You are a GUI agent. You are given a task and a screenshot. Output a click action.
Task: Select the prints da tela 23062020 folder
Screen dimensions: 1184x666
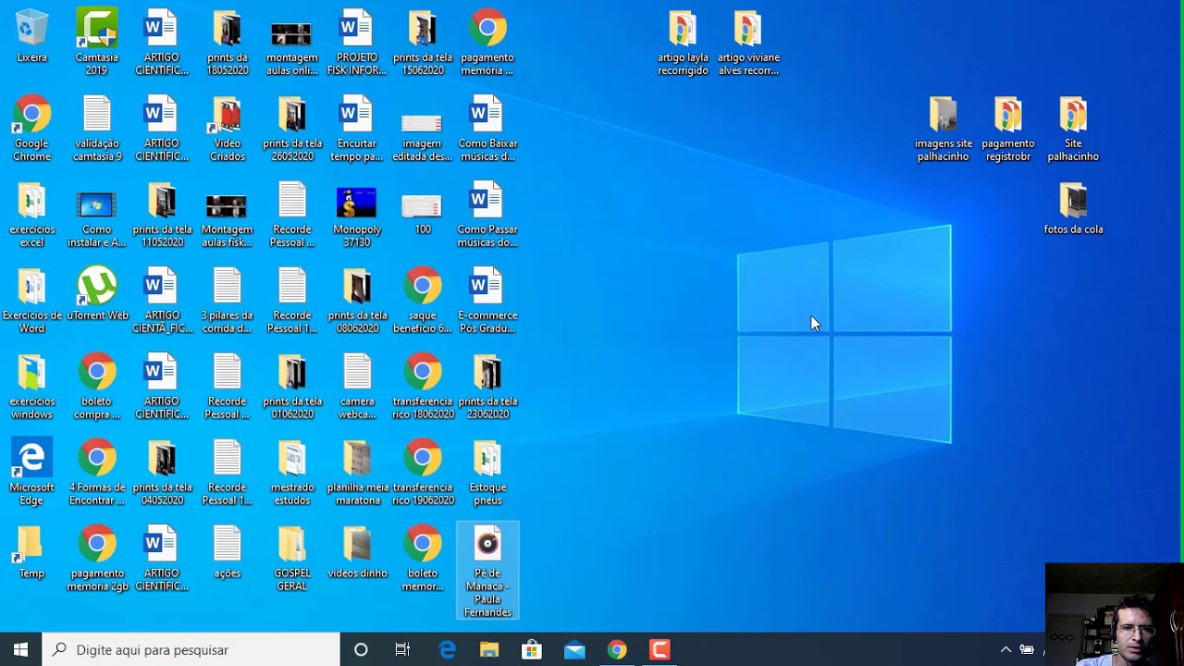click(487, 387)
